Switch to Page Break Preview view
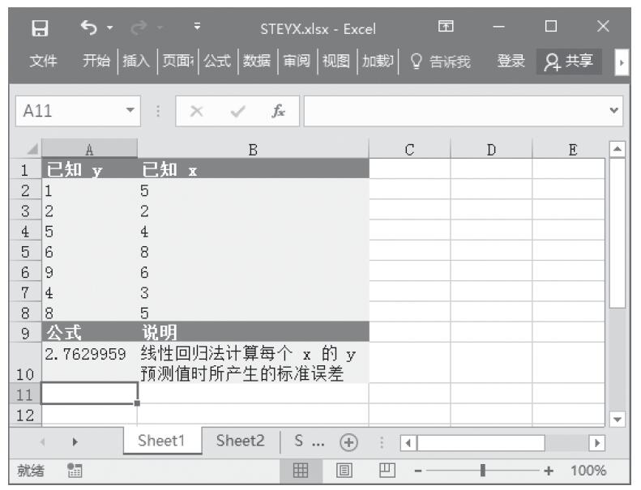 pos(386,471)
